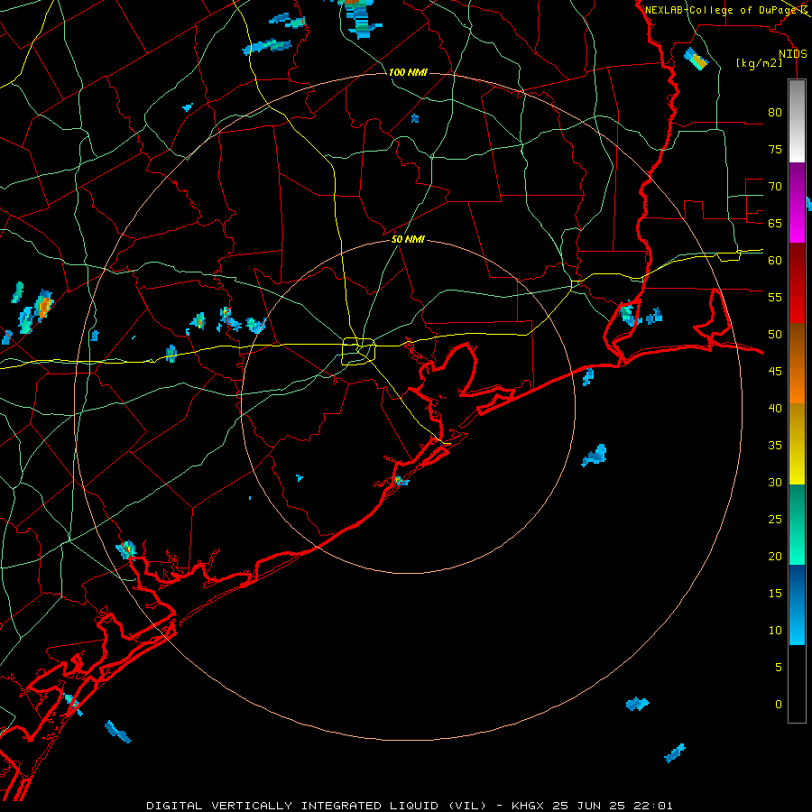Image resolution: width=812 pixels, height=812 pixels.
Task: Click the scale value '0'
Action: click(779, 705)
